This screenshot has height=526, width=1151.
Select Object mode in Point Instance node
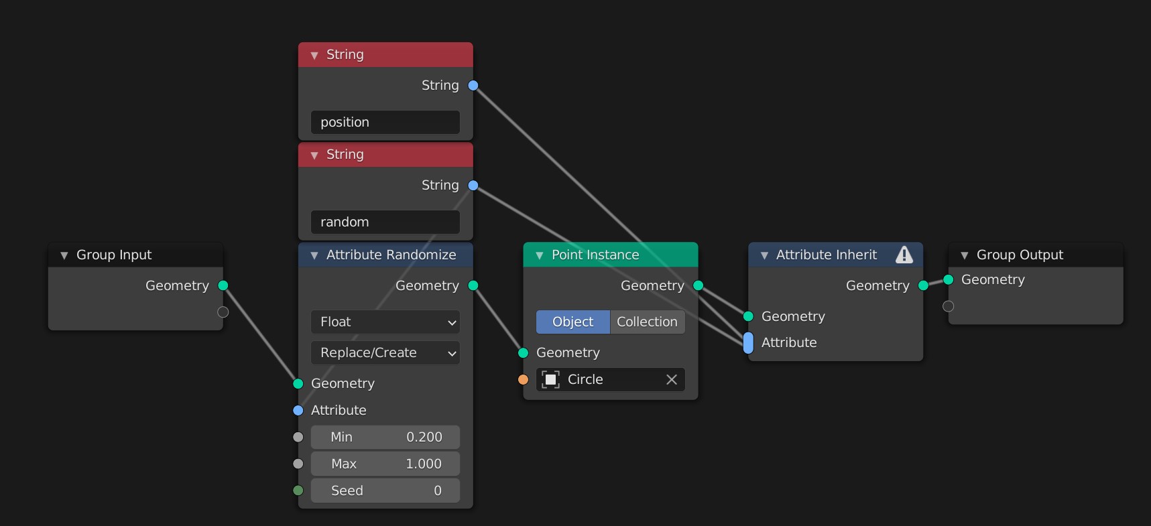573,322
